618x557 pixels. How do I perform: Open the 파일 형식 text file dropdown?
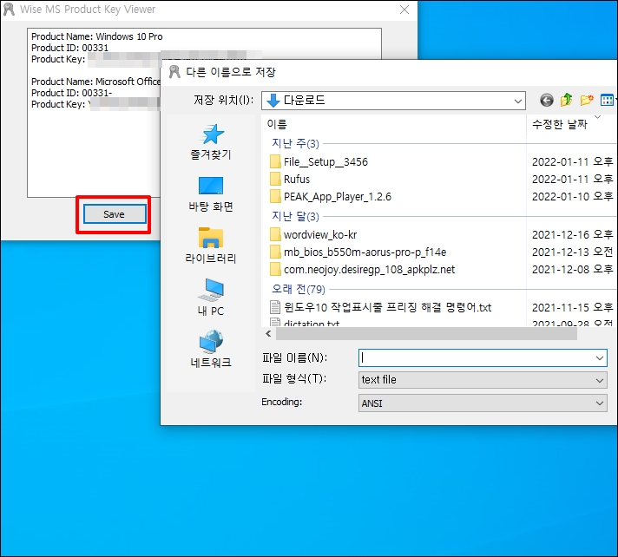click(483, 380)
